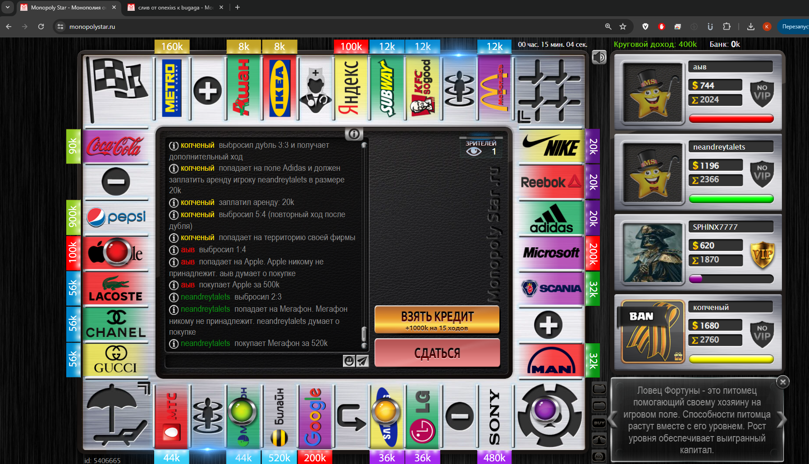Reload the monopolystar.ru page
This screenshot has width=809, height=464.
41,27
